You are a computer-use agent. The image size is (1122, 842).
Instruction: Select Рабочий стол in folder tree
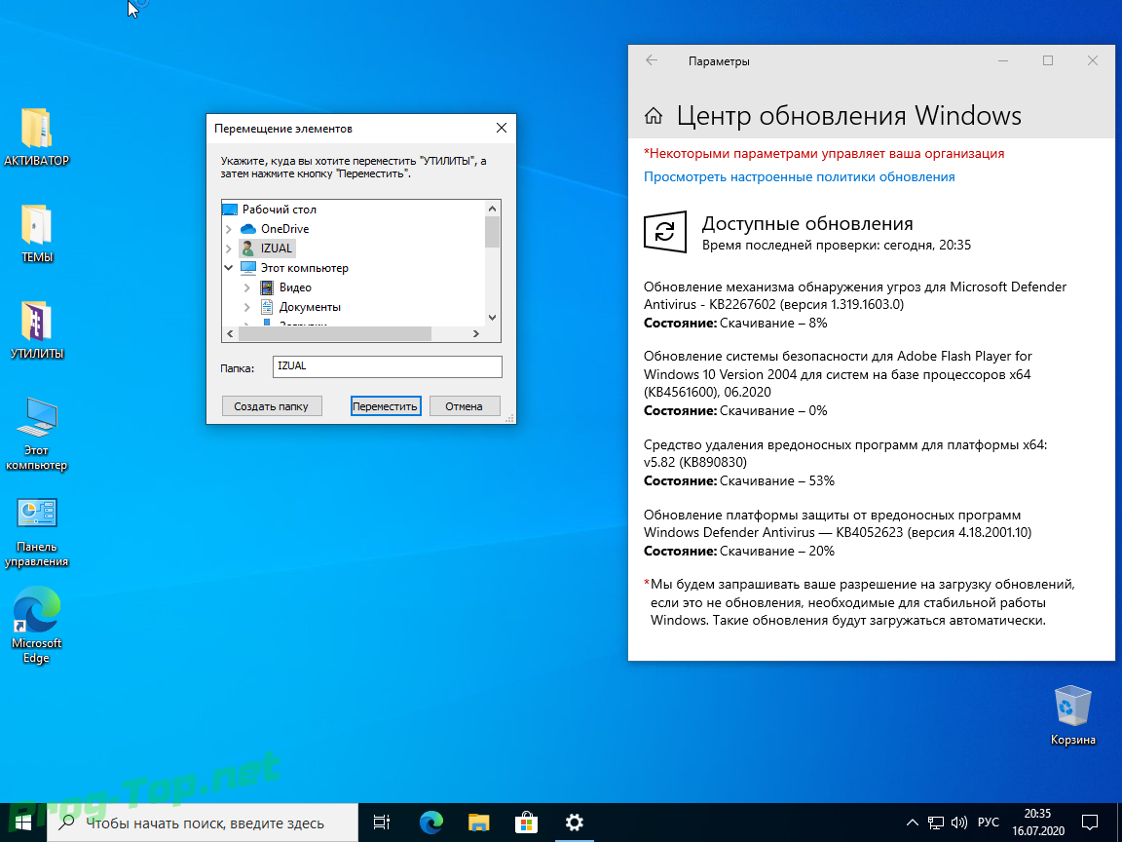pyautogui.click(x=279, y=210)
